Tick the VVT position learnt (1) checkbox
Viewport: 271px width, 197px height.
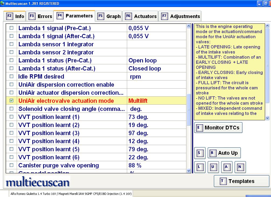coord(12,117)
